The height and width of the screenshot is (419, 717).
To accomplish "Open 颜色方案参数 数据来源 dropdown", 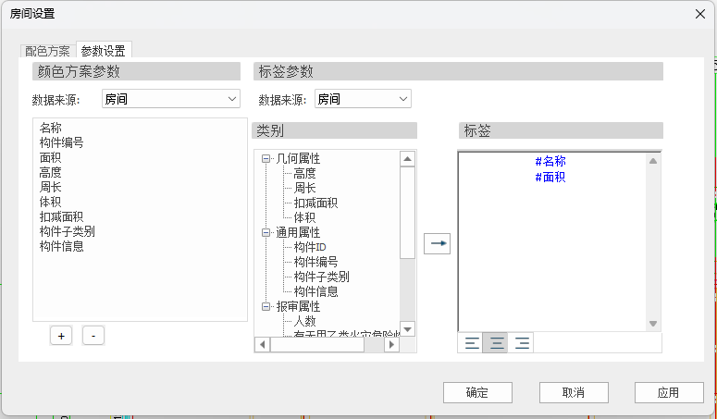I will pos(170,99).
